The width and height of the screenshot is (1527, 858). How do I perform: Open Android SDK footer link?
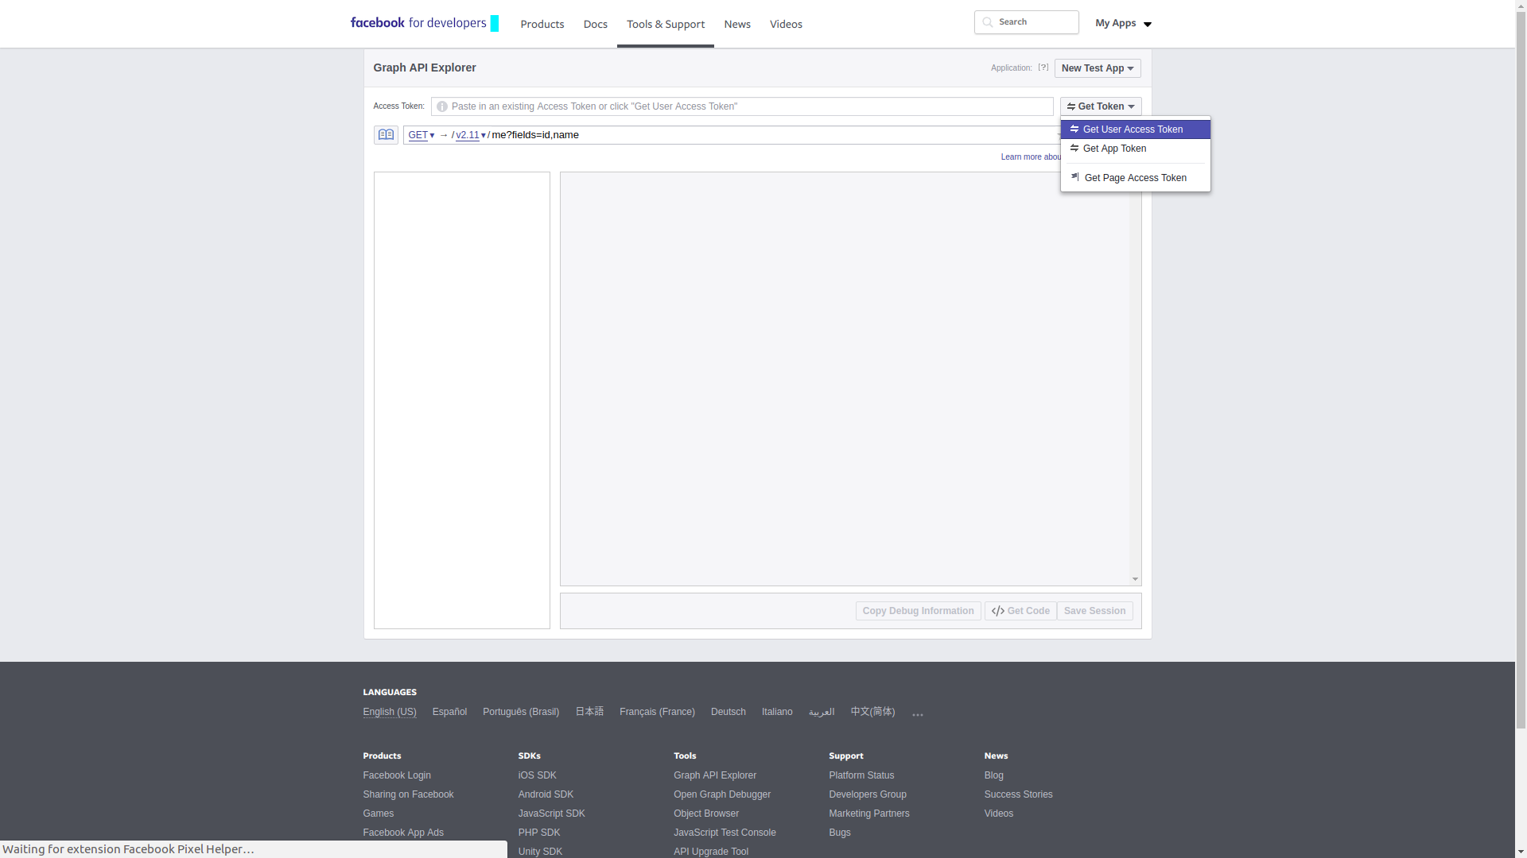click(546, 794)
